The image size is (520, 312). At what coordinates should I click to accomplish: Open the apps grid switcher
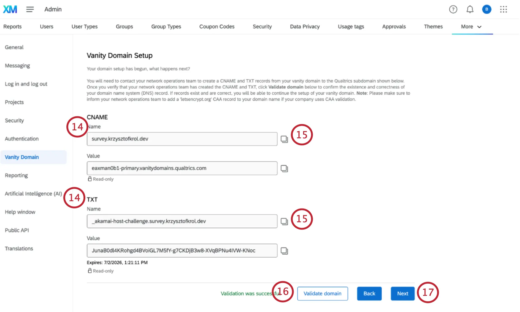(x=503, y=9)
